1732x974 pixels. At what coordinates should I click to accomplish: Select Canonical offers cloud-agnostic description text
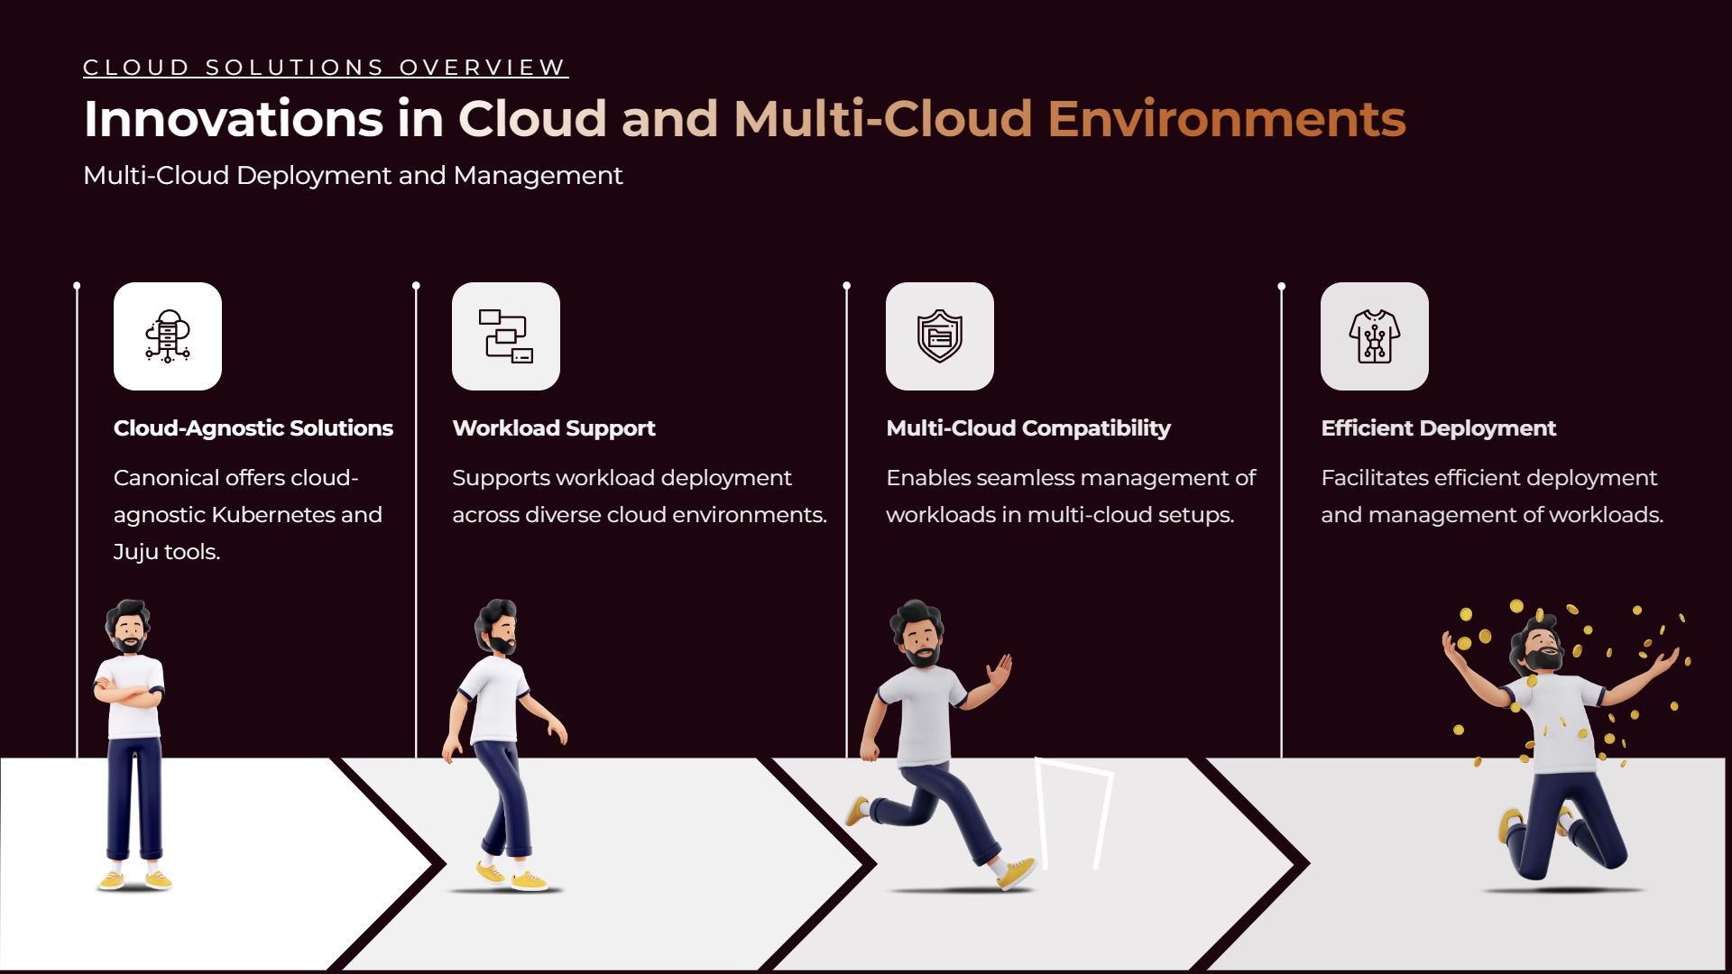coord(248,514)
